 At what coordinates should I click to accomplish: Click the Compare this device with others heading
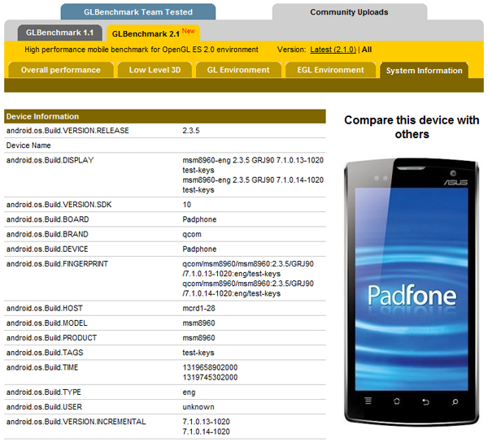(412, 127)
